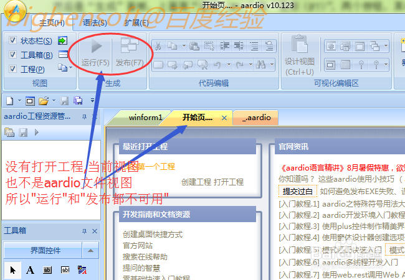This screenshot has width=405, height=280.
Task: Open the Redo history dropdown arrow
Action: coord(250,65)
